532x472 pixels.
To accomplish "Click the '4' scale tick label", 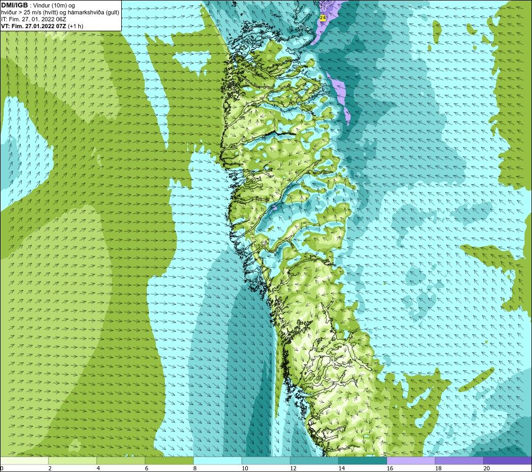I will (x=98, y=468).
